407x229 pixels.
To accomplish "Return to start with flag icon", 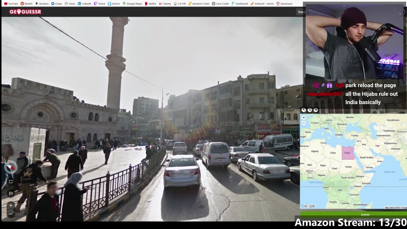I will [10, 193].
